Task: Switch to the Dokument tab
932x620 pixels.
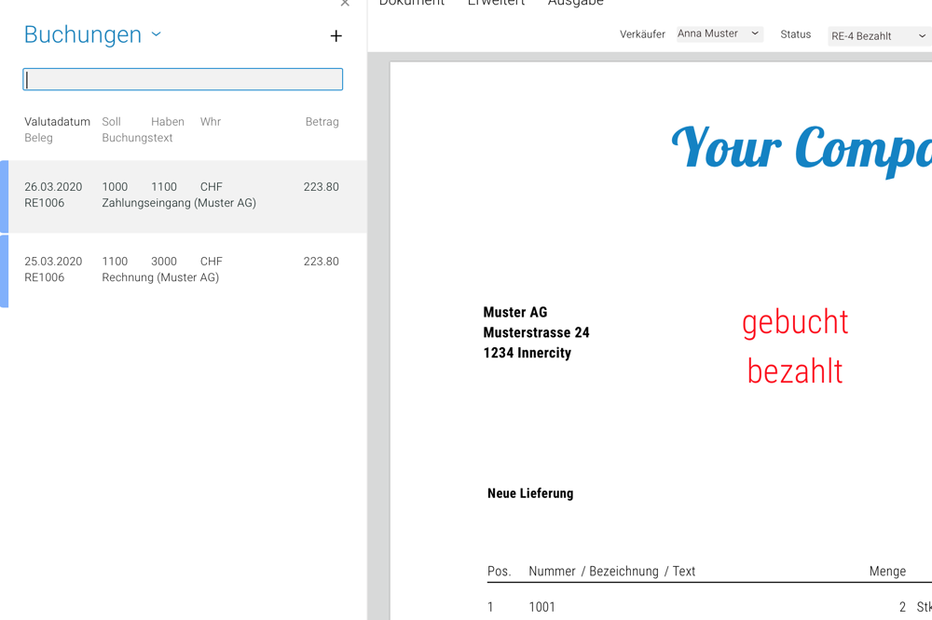Action: click(x=411, y=4)
